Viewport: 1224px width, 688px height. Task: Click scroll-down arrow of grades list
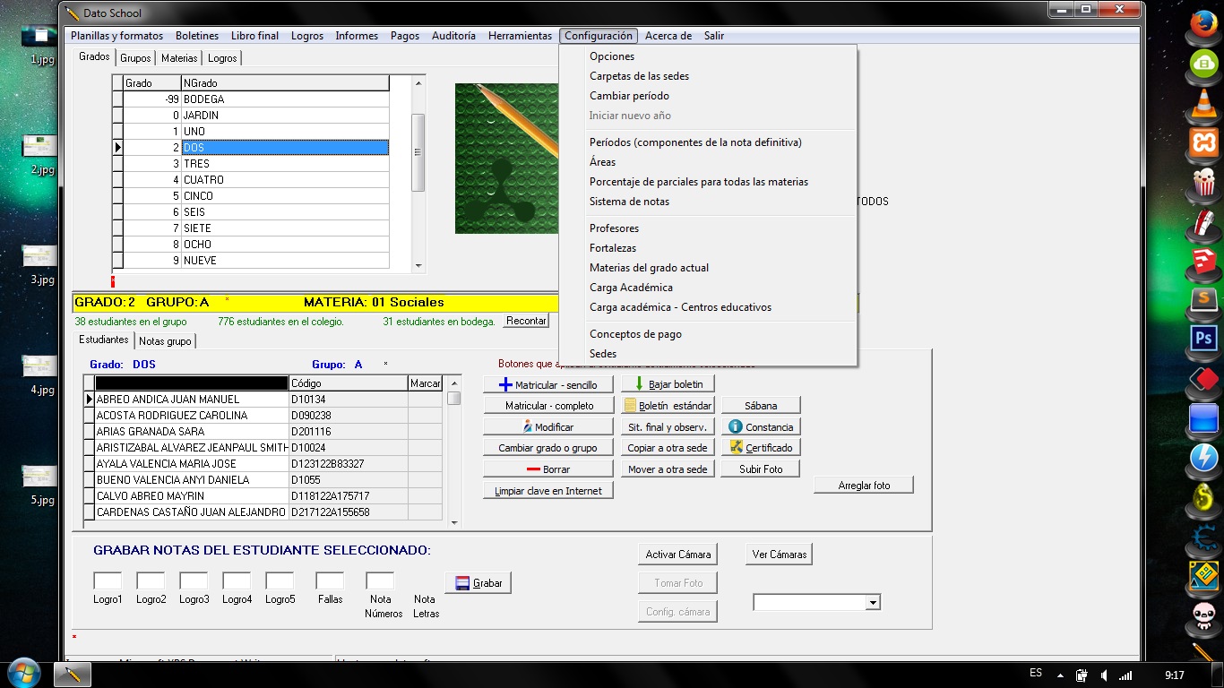tap(418, 265)
